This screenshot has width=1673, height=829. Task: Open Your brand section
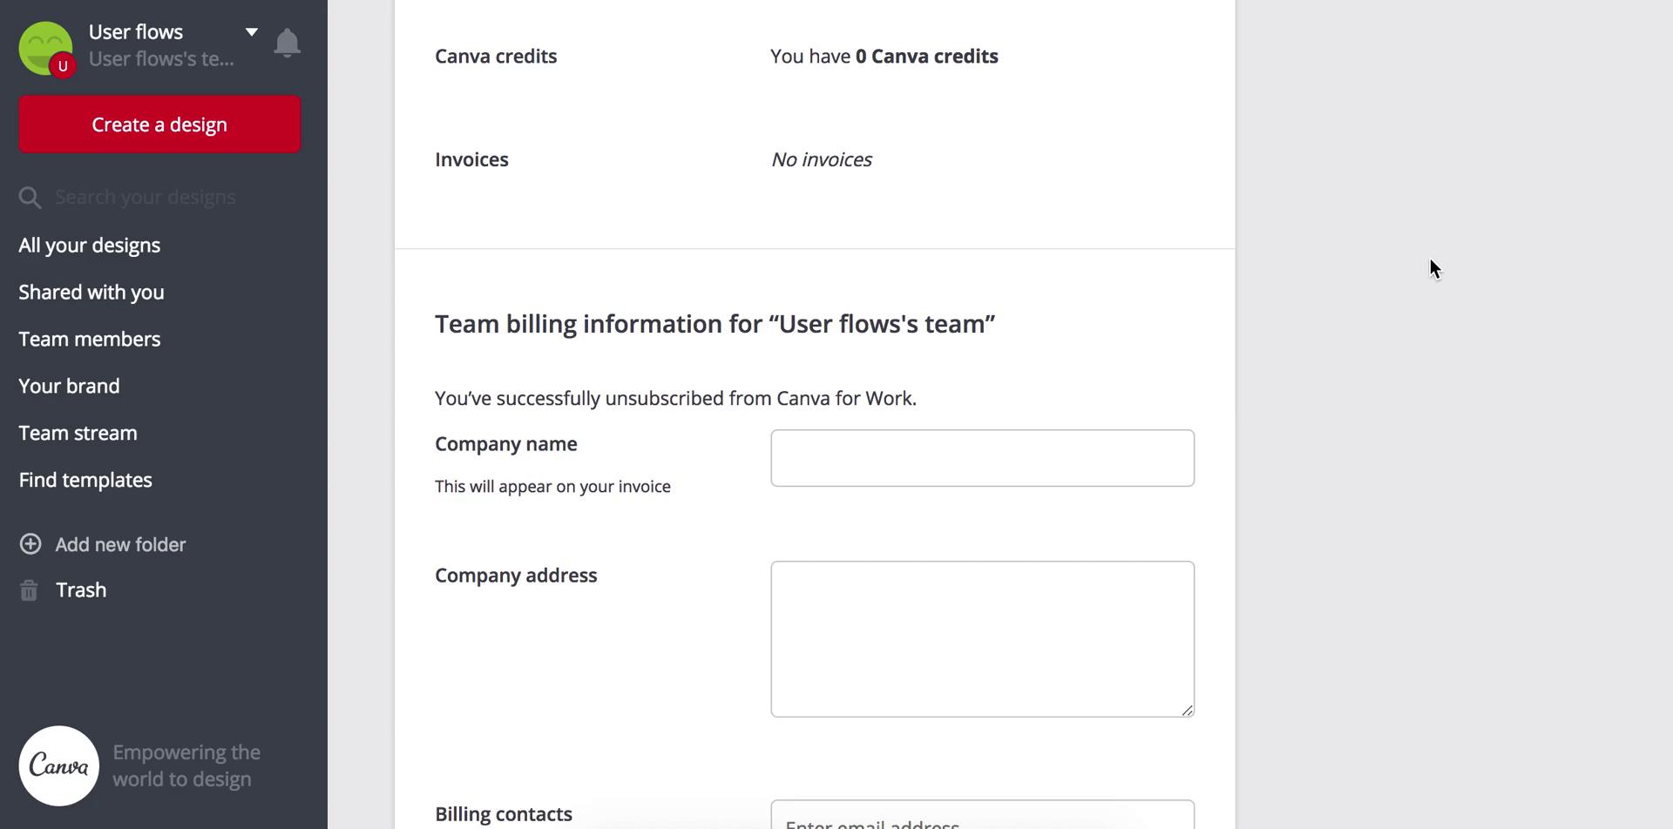point(69,387)
